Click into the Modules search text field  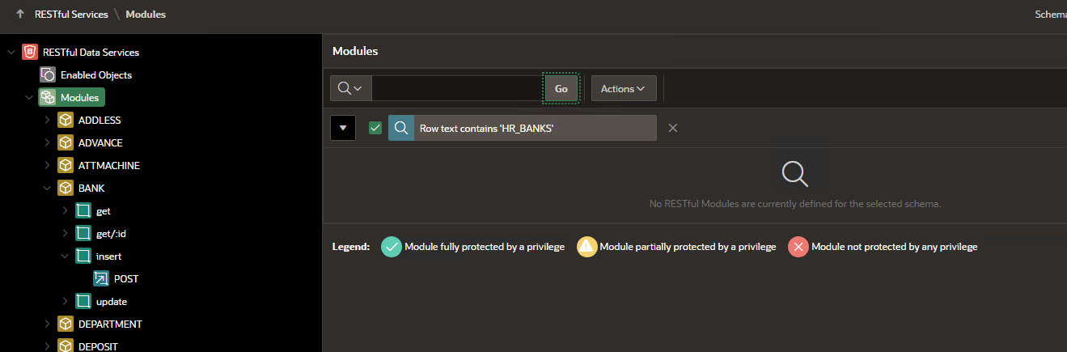tap(456, 88)
